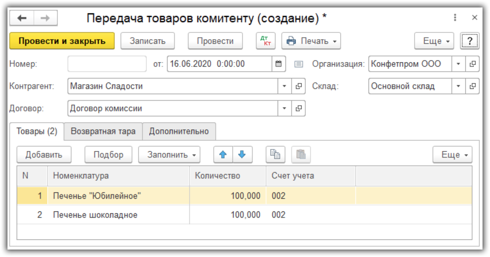This screenshot has width=490, height=257.
Task: Expand the Склад dropdown list
Action: click(458, 86)
